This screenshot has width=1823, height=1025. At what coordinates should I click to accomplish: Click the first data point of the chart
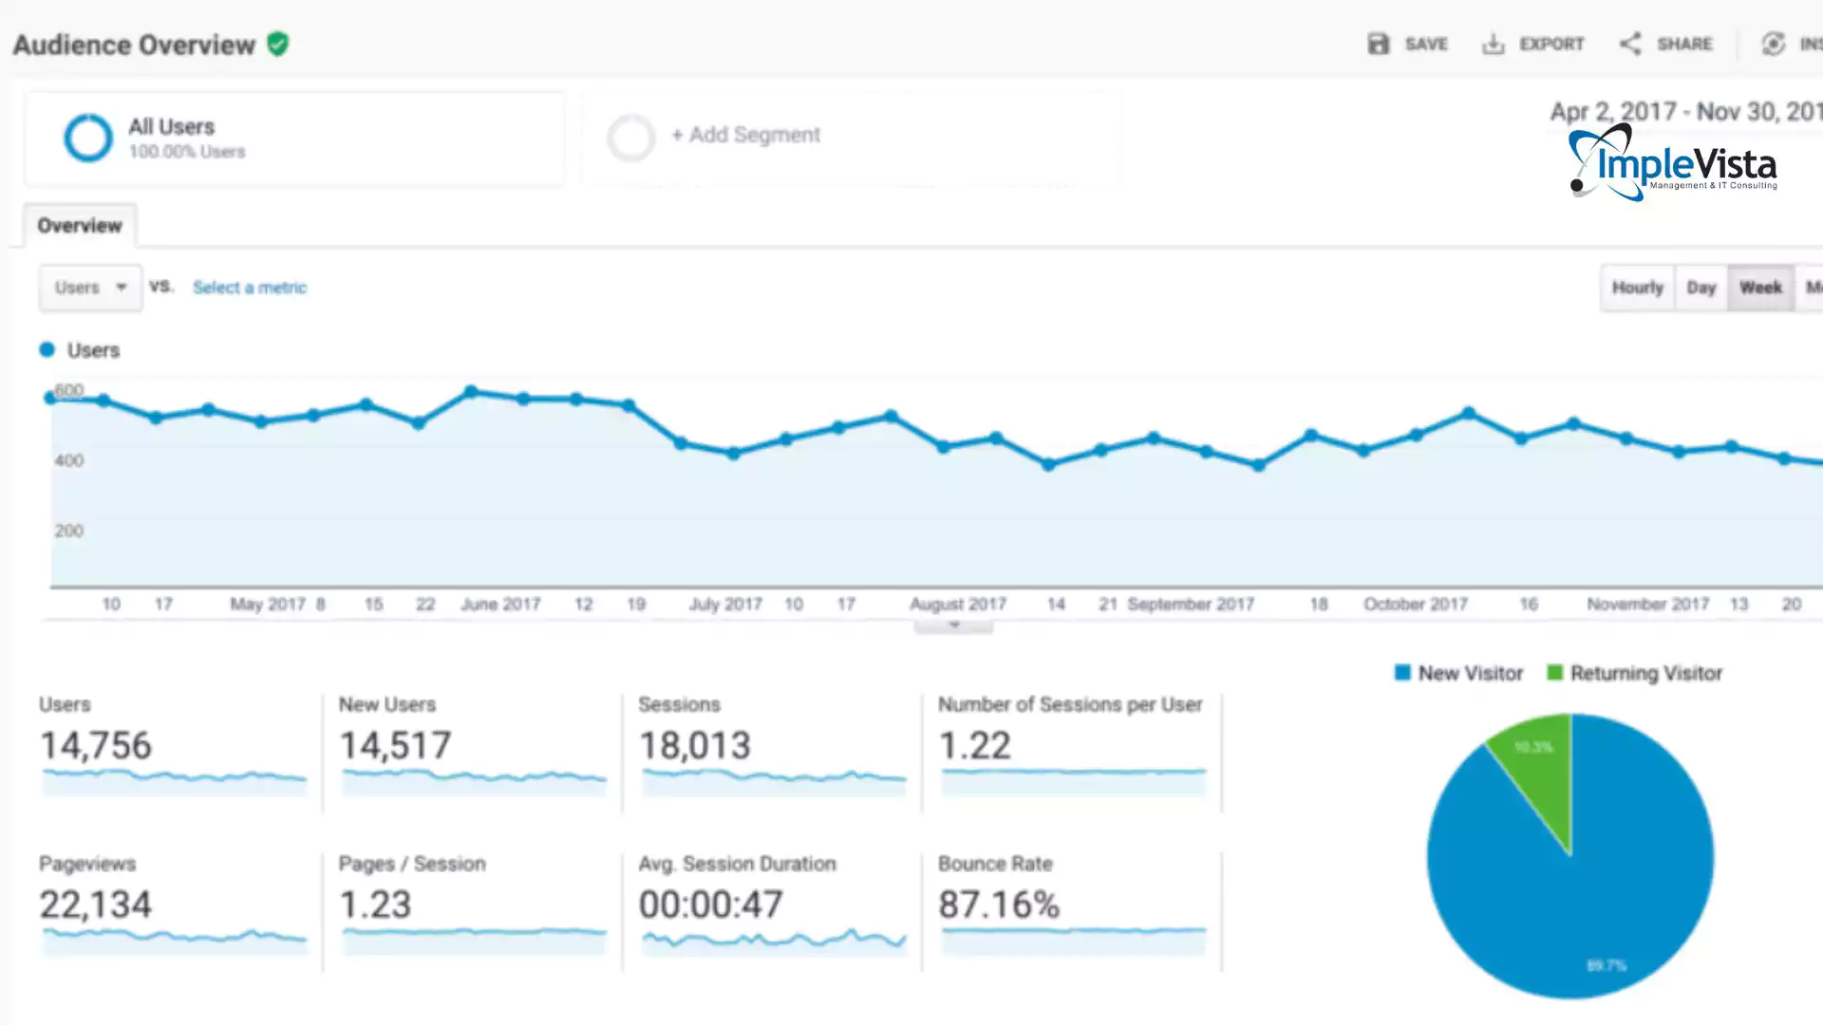click(x=50, y=398)
